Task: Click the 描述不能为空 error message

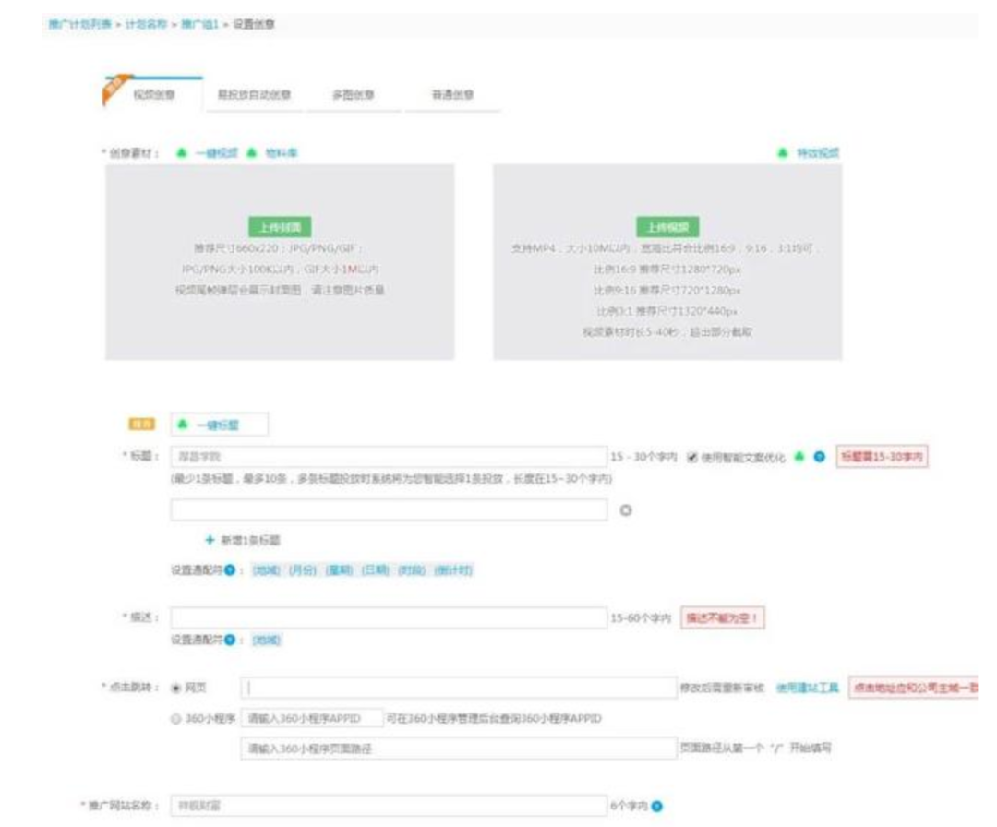Action: (722, 617)
